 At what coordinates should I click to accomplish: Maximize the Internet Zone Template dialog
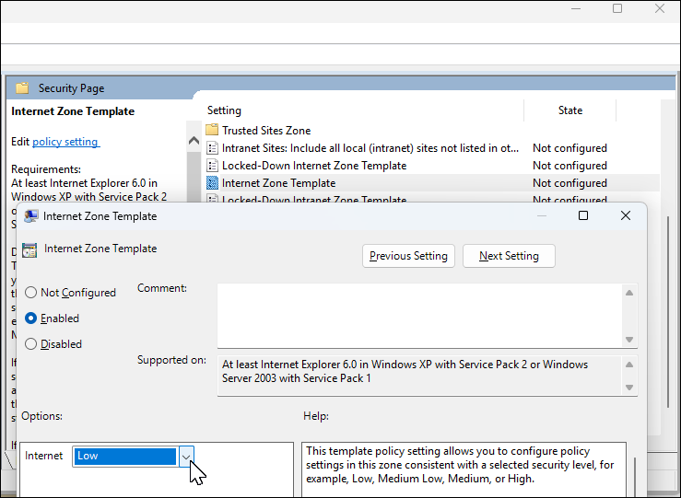(x=582, y=215)
